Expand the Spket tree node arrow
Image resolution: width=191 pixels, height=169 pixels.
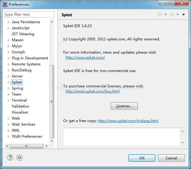click(x=8, y=82)
